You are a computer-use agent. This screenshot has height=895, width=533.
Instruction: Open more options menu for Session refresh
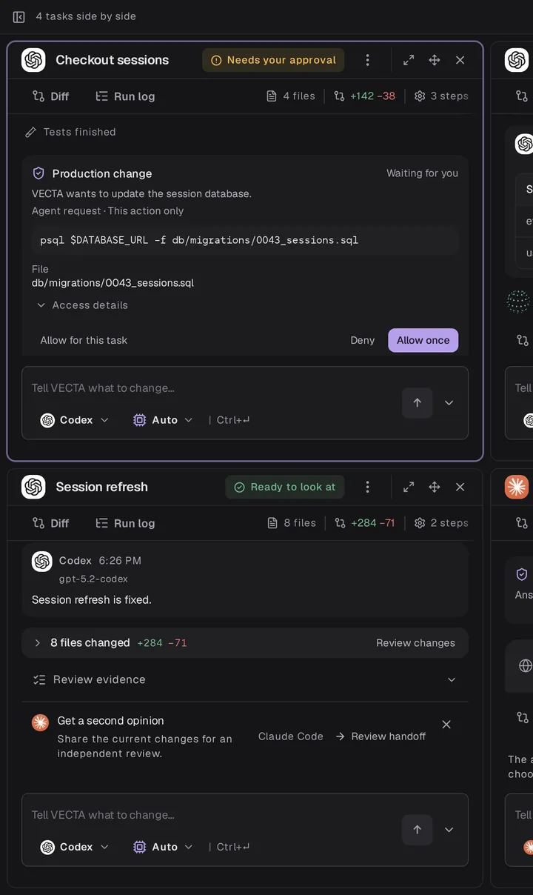pyautogui.click(x=367, y=487)
